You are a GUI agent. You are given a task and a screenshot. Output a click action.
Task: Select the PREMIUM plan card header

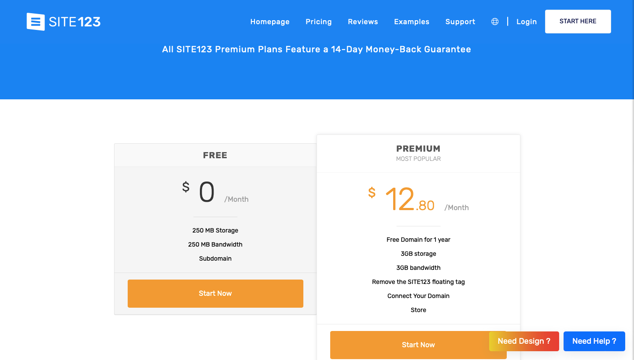click(418, 149)
